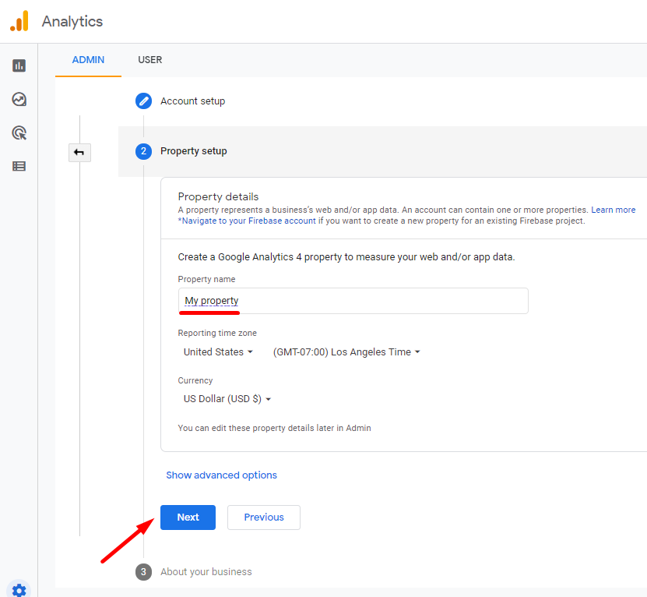Image resolution: width=647 pixels, height=597 pixels.
Task: Click the step 2 Property setup circle
Action: coord(143,151)
